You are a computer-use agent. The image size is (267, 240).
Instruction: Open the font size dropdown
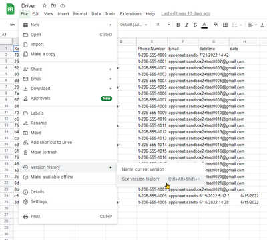click(x=162, y=25)
